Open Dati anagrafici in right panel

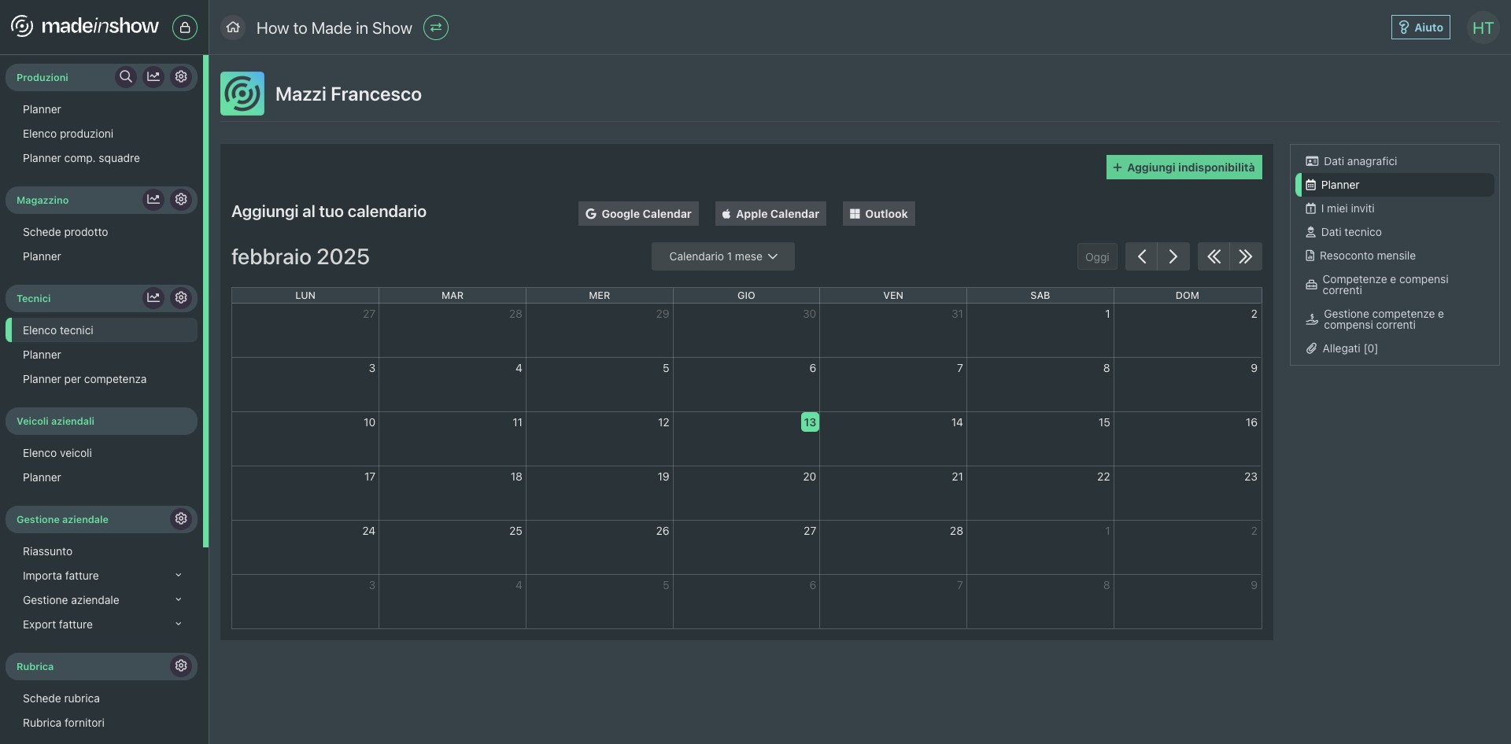tap(1359, 161)
